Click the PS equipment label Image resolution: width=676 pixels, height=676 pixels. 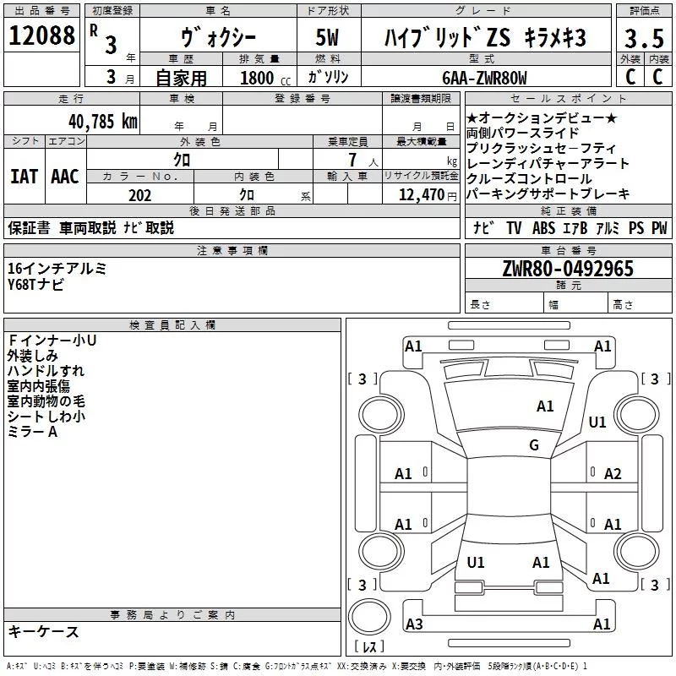(x=636, y=228)
